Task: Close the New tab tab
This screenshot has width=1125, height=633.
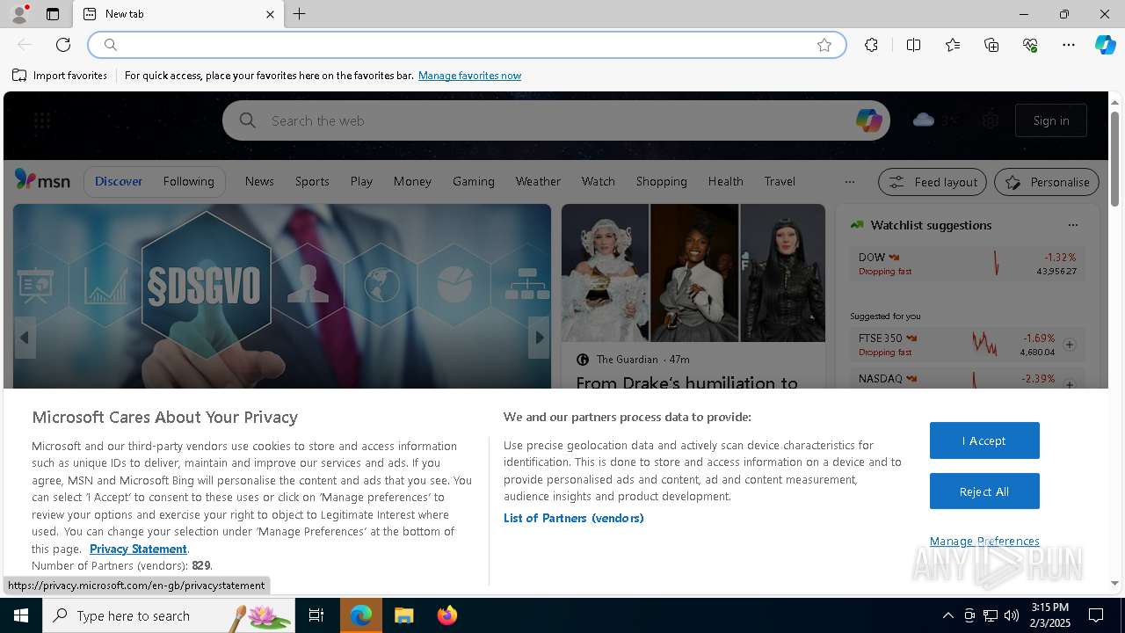Action: click(x=270, y=14)
